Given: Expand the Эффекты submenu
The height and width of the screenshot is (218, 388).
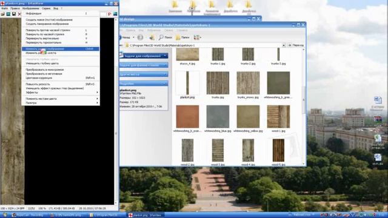Looking at the screenshot, I should point(61,93).
